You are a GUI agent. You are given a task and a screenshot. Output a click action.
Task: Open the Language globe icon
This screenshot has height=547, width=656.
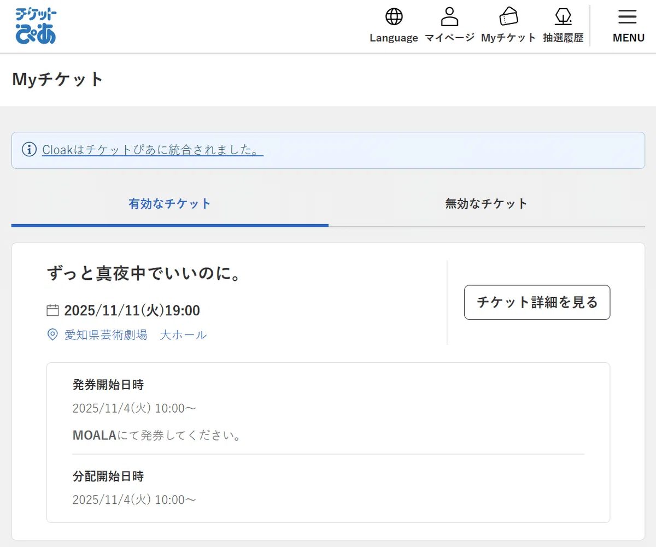pos(394,17)
